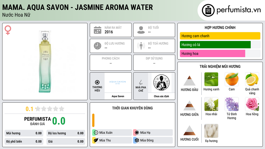Image resolution: width=265 pixels, height=149 pixels.
Task: Select the Mùa Đông season button
Action: click(153, 140)
